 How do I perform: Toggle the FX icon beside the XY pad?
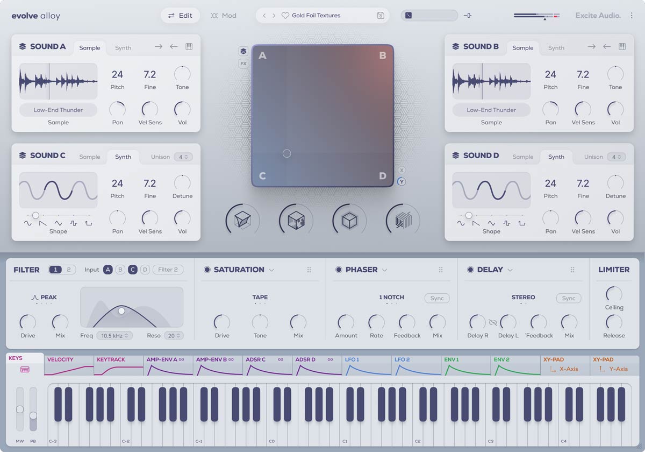coord(243,64)
